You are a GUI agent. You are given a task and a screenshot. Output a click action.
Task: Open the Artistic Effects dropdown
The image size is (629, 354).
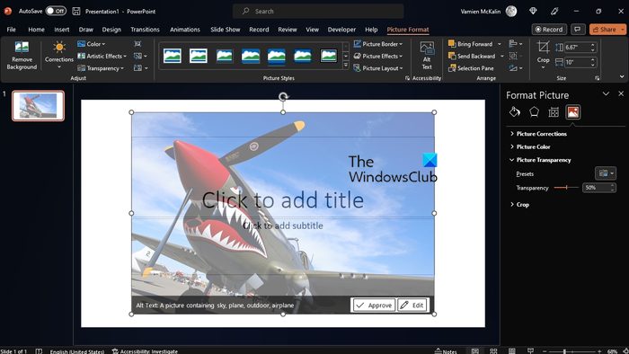click(102, 56)
